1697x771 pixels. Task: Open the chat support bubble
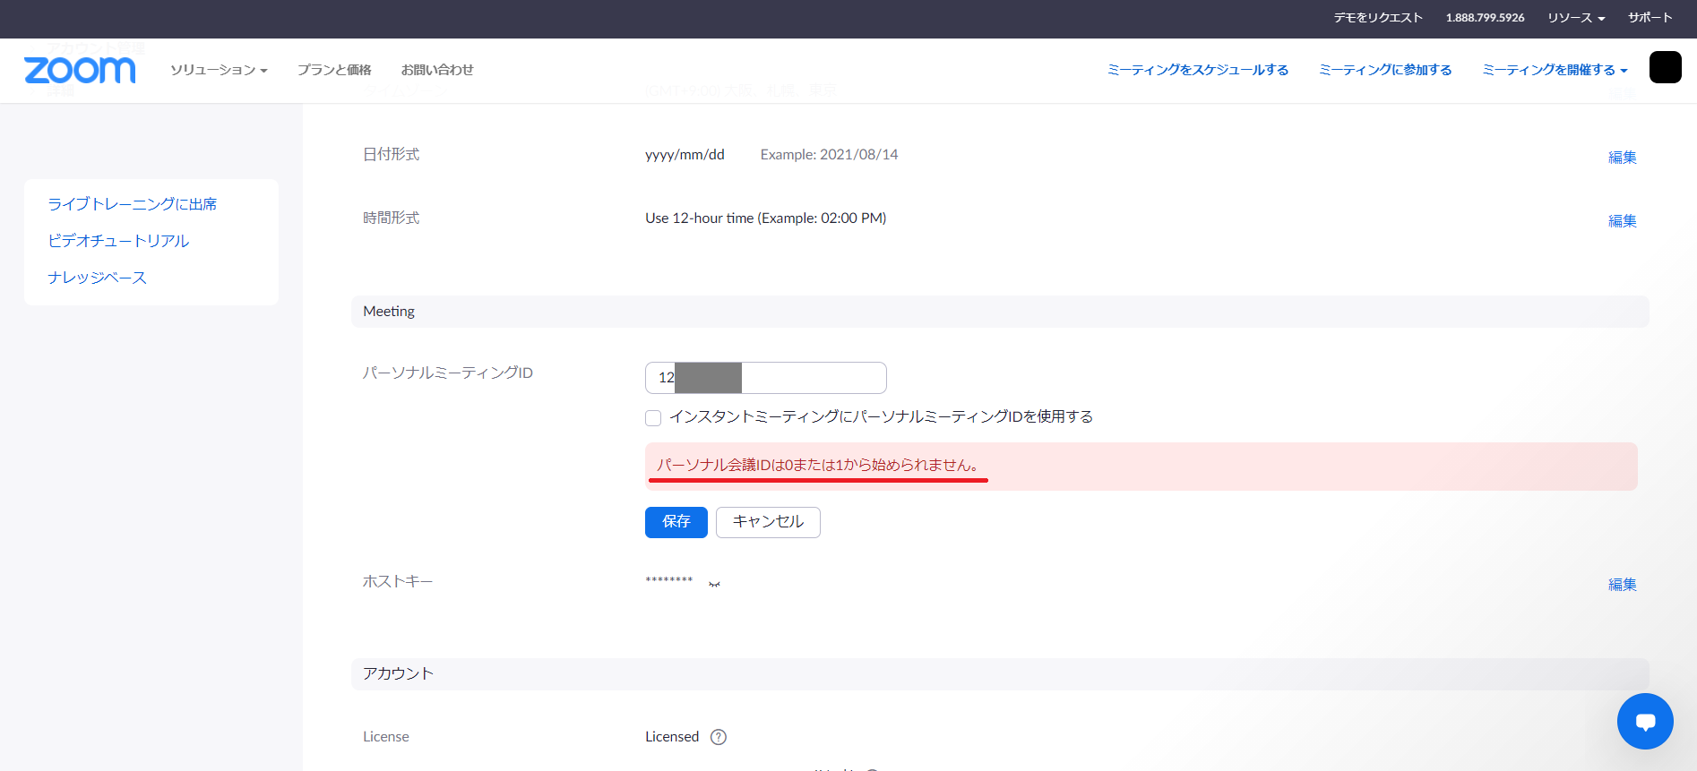(x=1644, y=721)
